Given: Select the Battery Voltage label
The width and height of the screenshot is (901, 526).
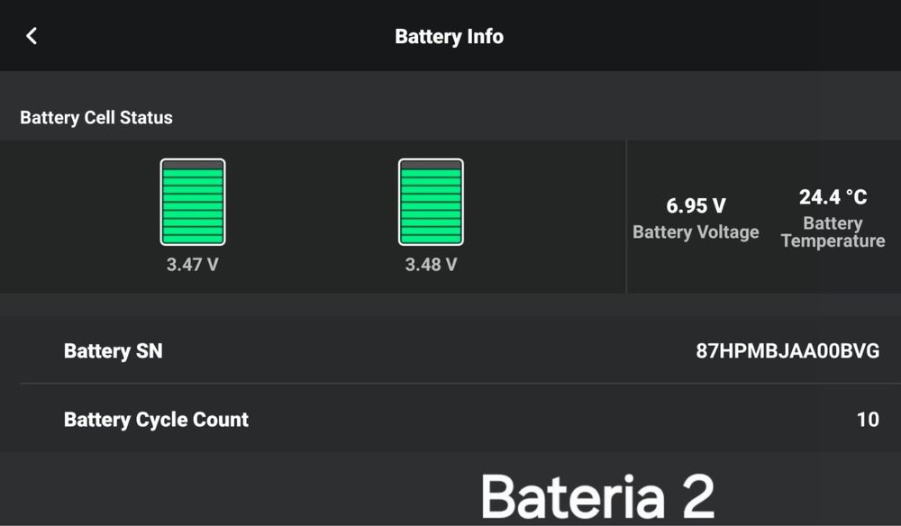Looking at the screenshot, I should click(x=696, y=232).
